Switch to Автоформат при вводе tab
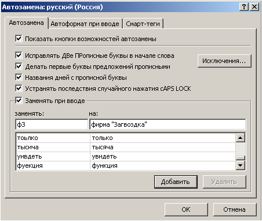The image size is (262, 221). pyautogui.click(x=85, y=24)
